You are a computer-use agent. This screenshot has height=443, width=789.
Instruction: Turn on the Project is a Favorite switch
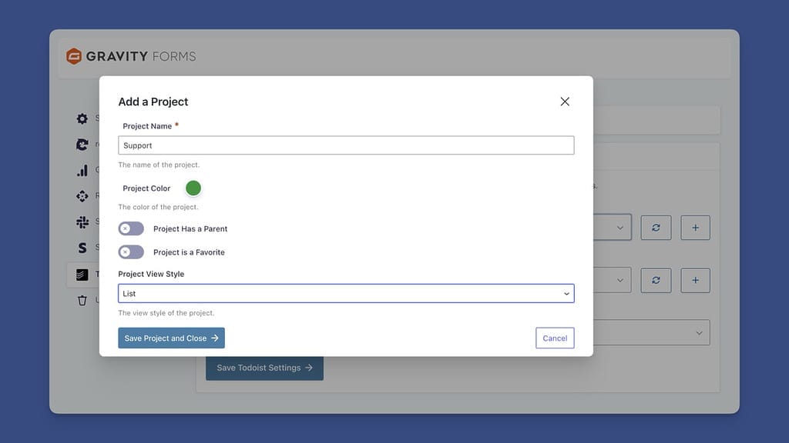(x=132, y=252)
